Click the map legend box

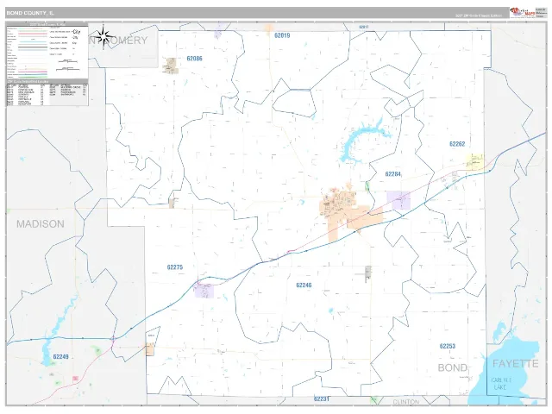pyautogui.click(x=47, y=63)
